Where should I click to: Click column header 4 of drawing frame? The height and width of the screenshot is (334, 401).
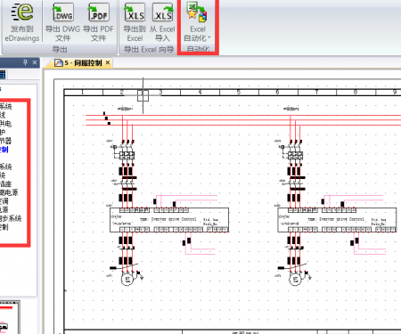[200, 93]
